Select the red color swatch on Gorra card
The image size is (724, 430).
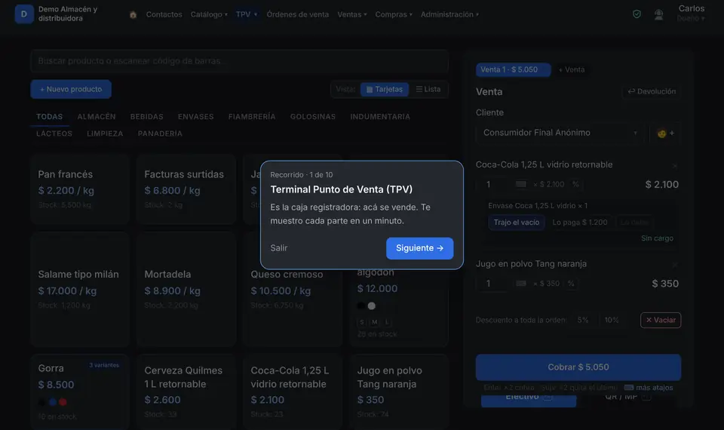tap(63, 402)
